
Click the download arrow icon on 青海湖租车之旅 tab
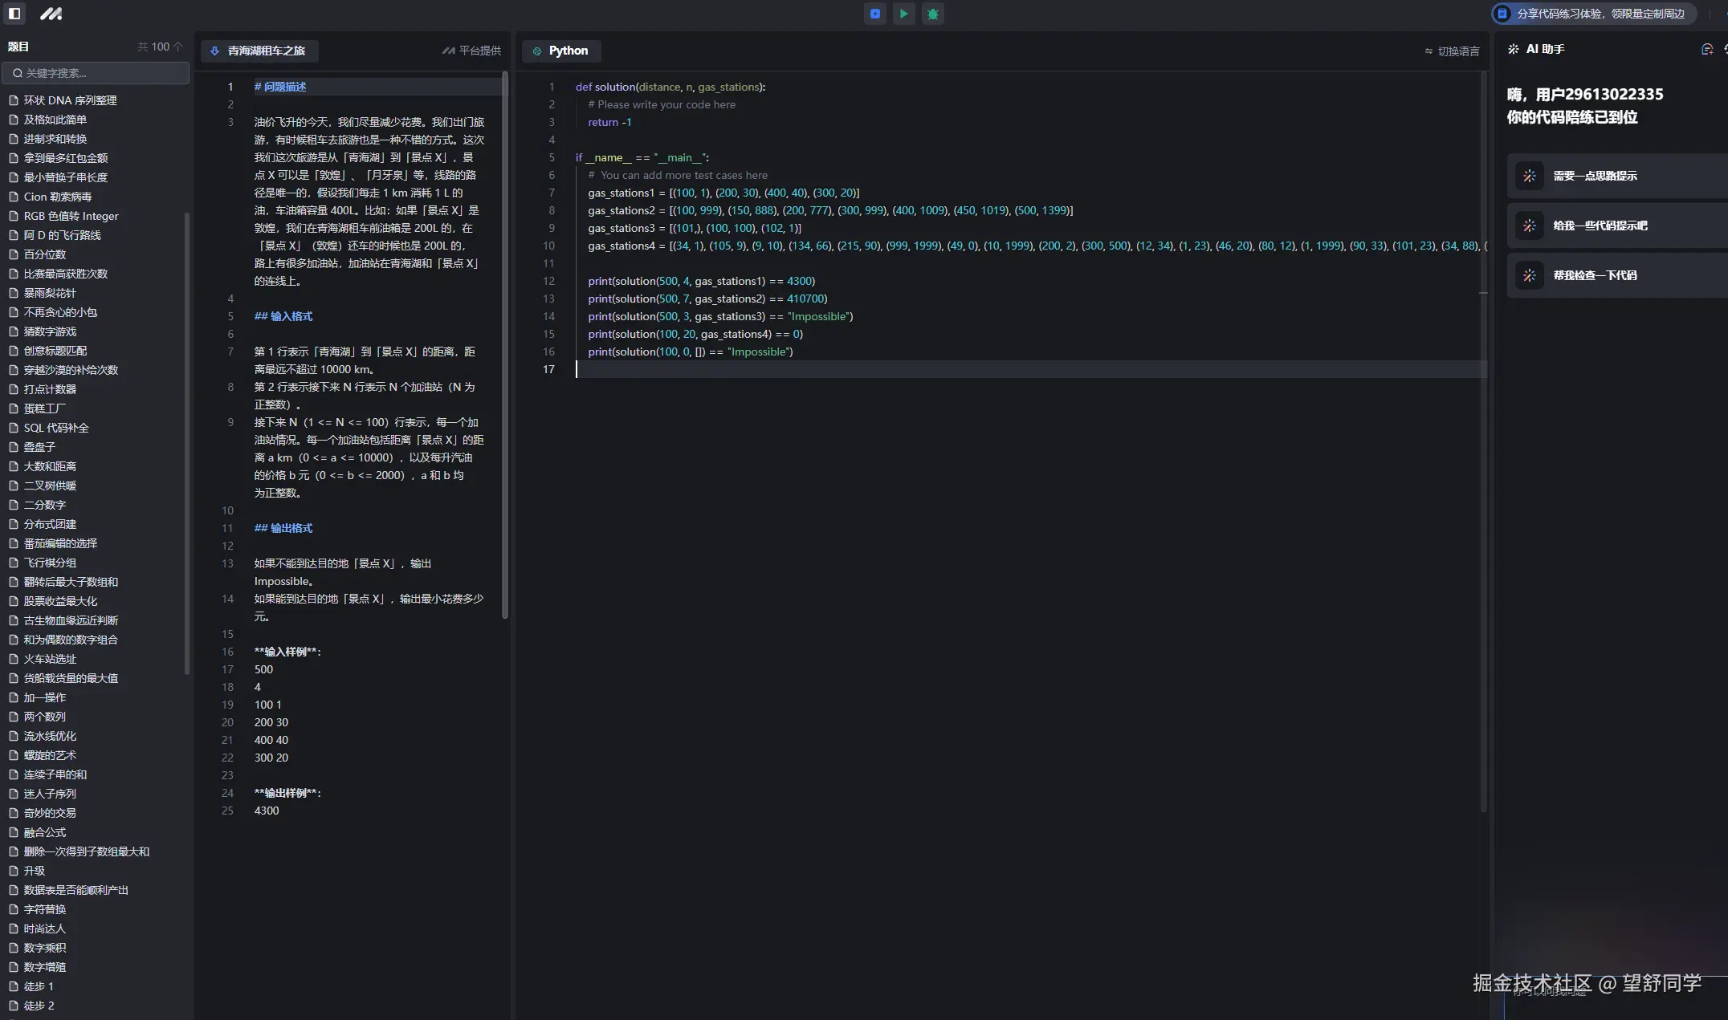214,51
